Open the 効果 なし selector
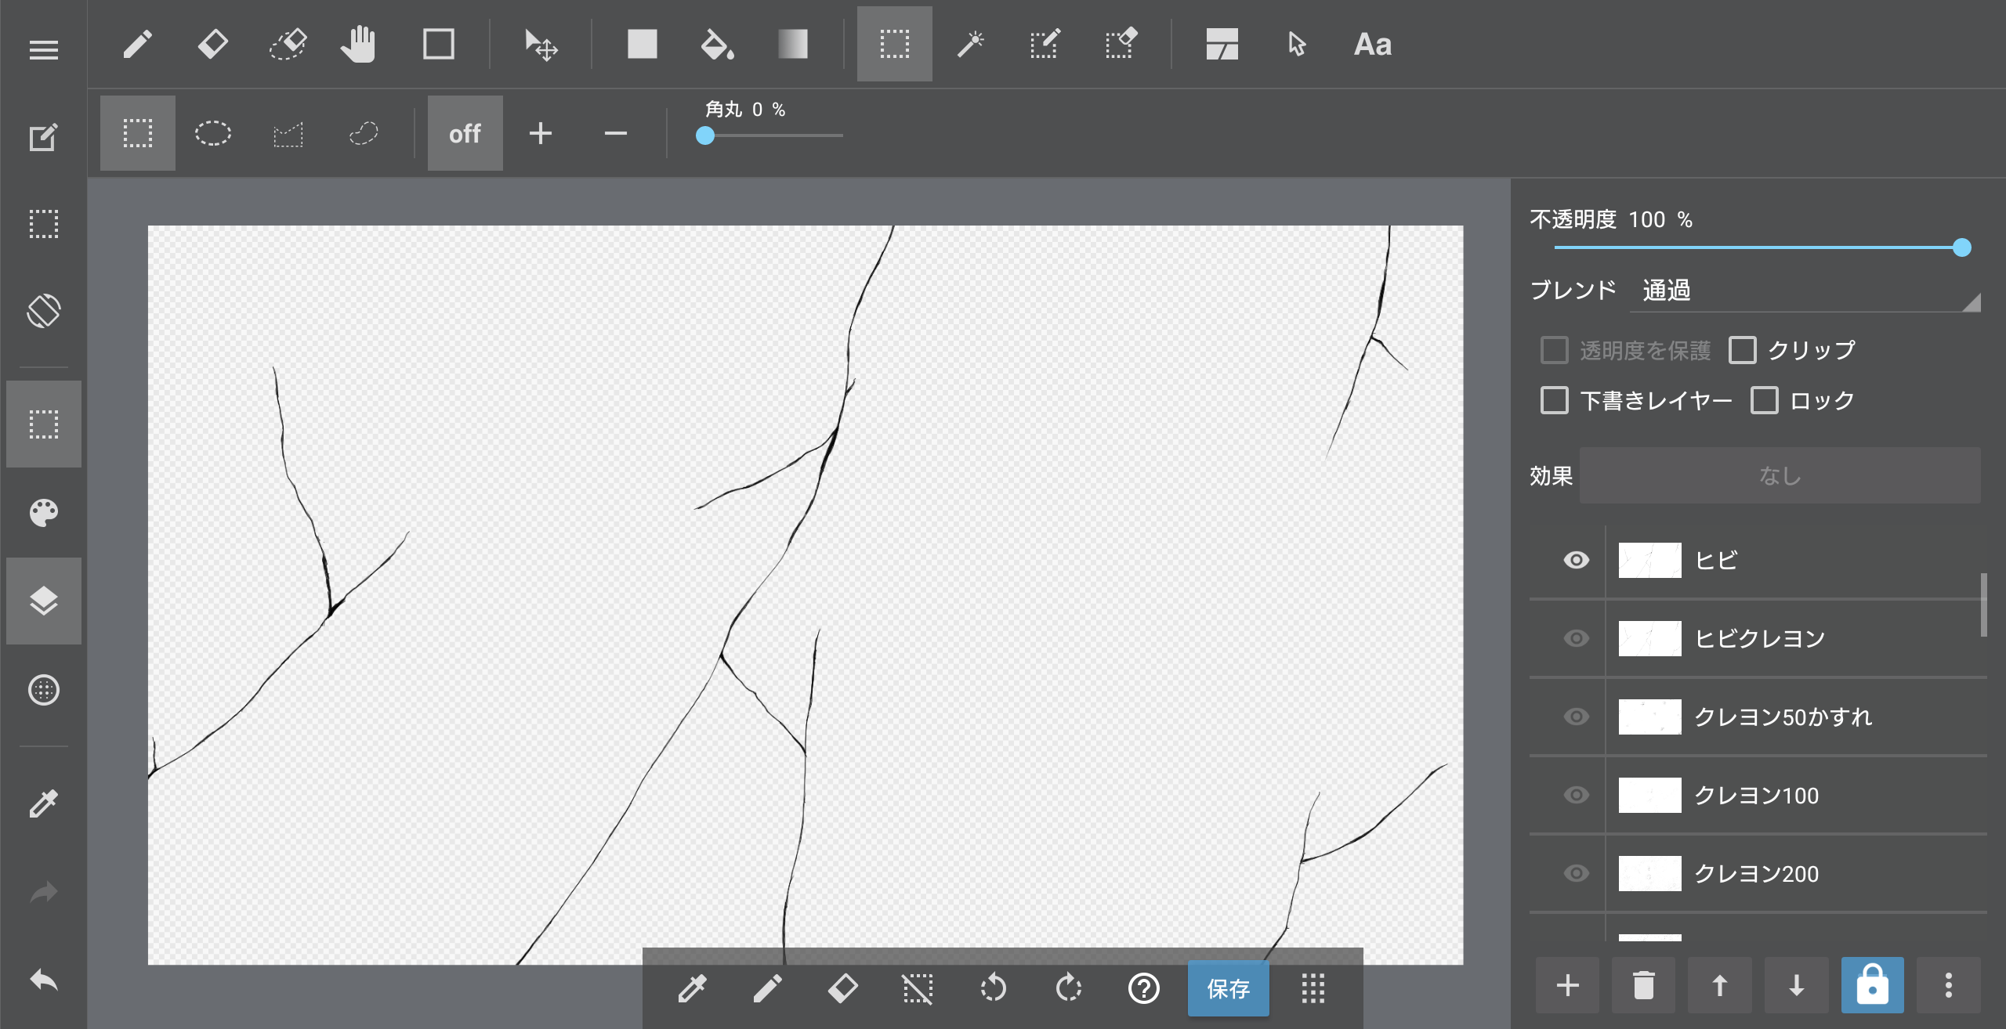 (x=1780, y=475)
